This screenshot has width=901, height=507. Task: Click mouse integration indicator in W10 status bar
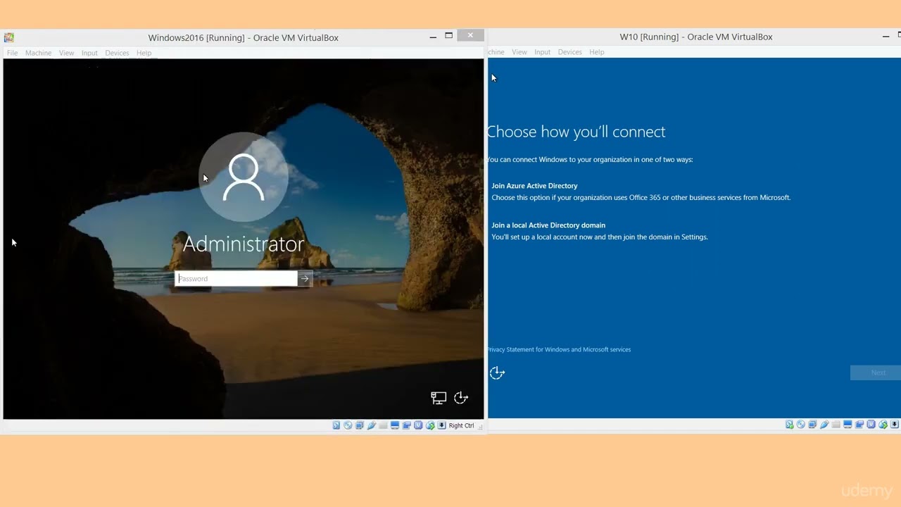coord(883,425)
